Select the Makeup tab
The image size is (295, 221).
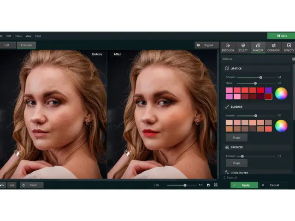tap(258, 47)
